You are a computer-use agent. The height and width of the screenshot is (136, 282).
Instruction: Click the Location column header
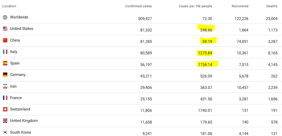point(9,6)
